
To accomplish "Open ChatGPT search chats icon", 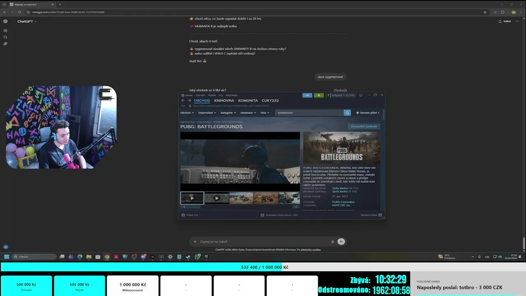I will click(x=5, y=37).
